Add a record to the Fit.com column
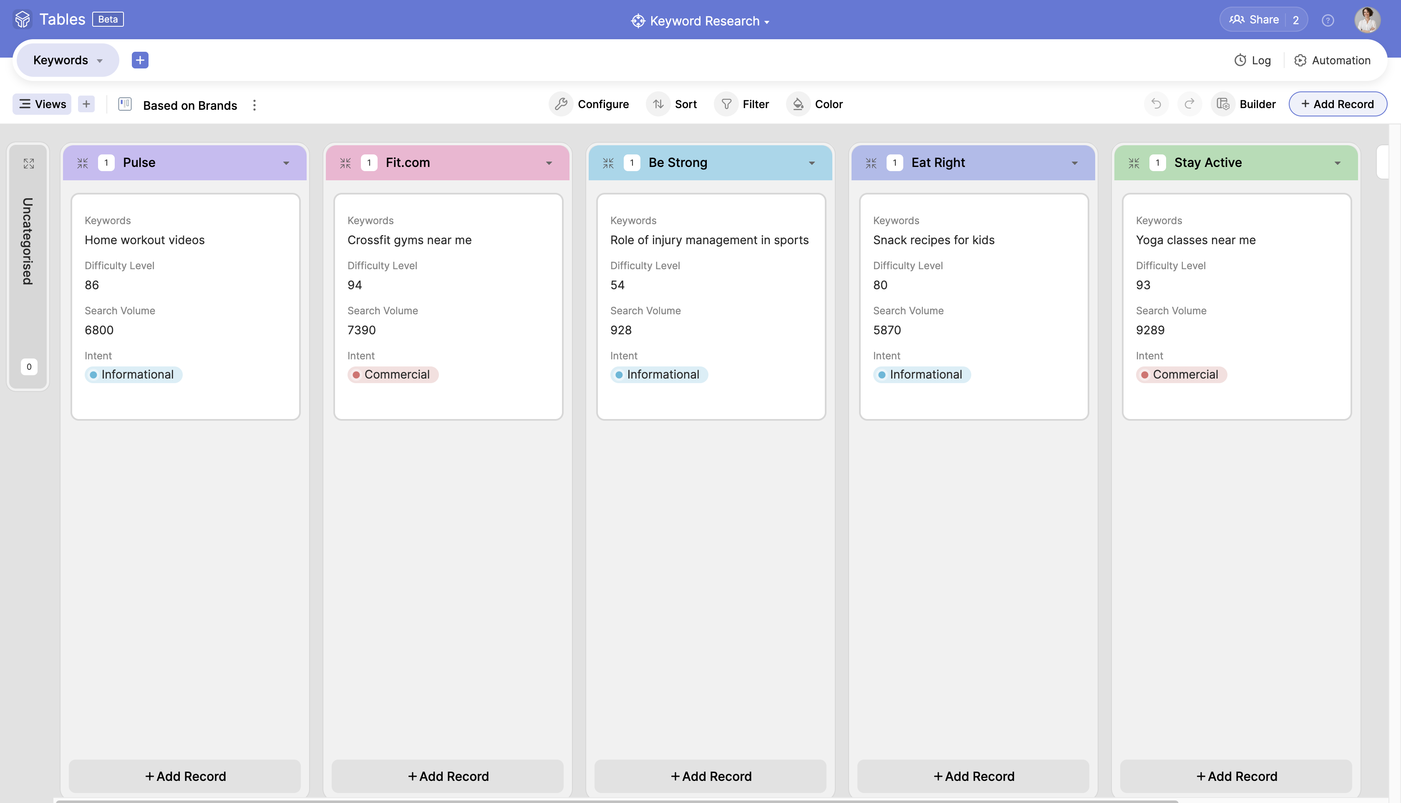1401x803 pixels. coord(448,776)
